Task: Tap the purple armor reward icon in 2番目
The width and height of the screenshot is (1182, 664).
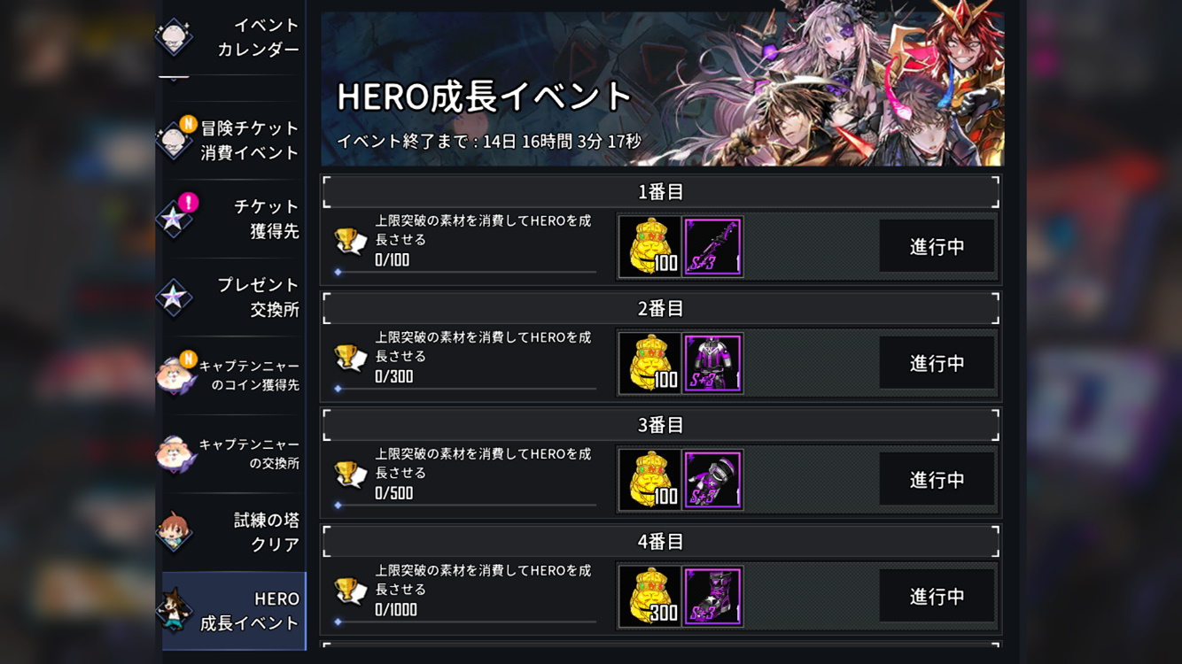Action: point(712,363)
